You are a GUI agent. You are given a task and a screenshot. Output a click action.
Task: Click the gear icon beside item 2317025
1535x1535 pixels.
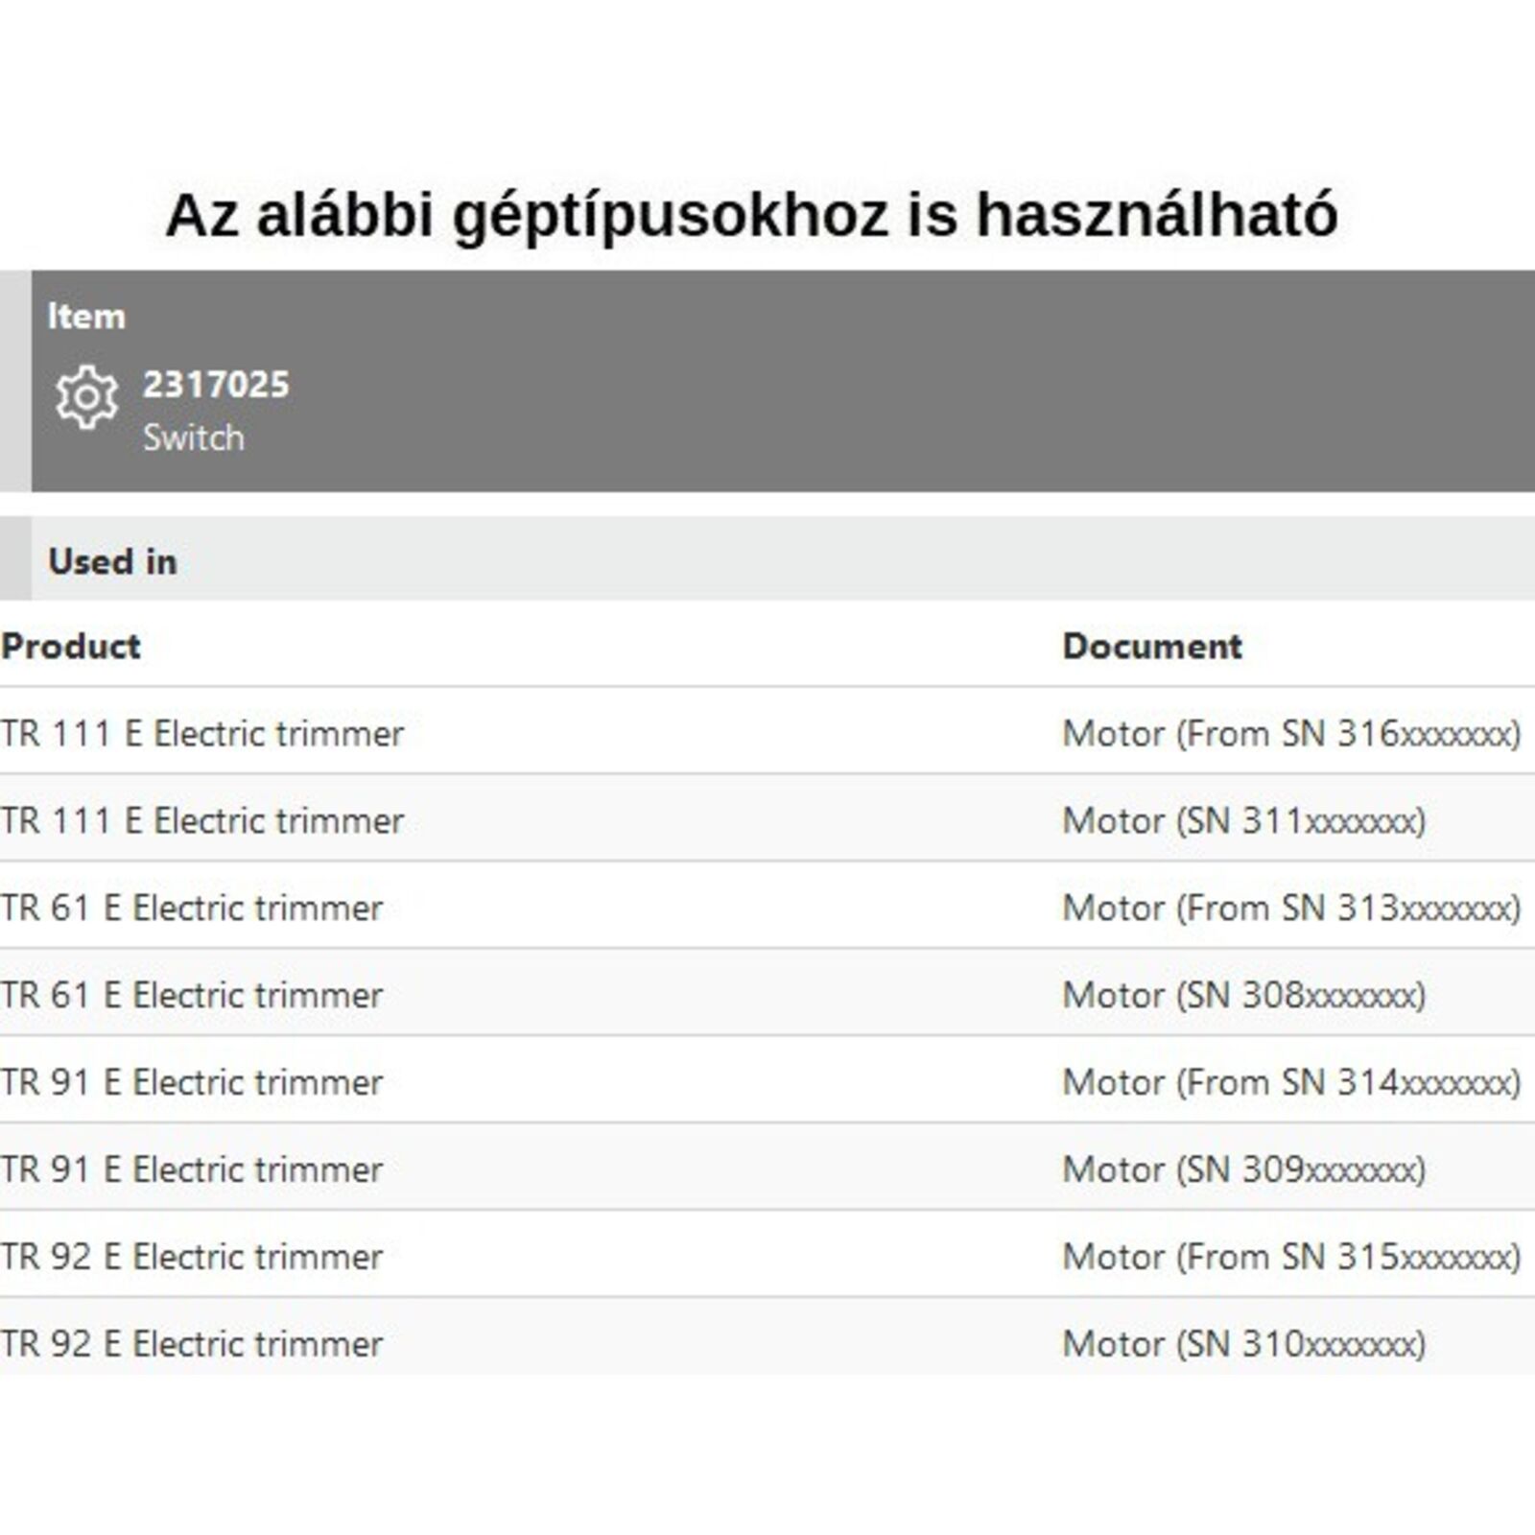(x=86, y=397)
